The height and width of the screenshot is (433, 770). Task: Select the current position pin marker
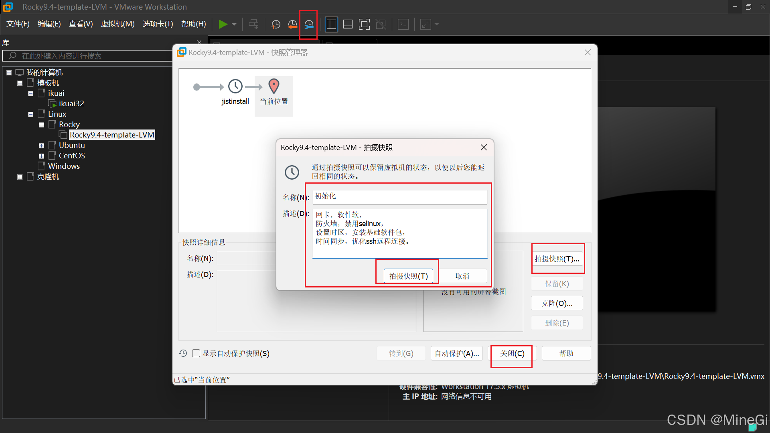[x=274, y=87]
